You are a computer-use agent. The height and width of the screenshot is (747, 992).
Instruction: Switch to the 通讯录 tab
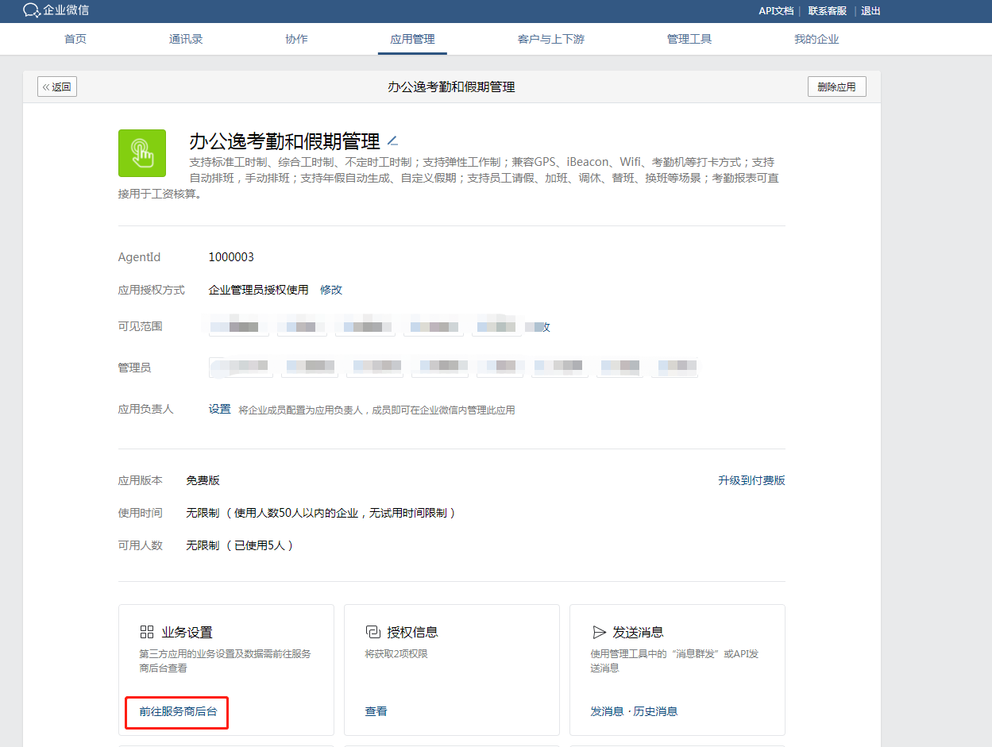(186, 39)
